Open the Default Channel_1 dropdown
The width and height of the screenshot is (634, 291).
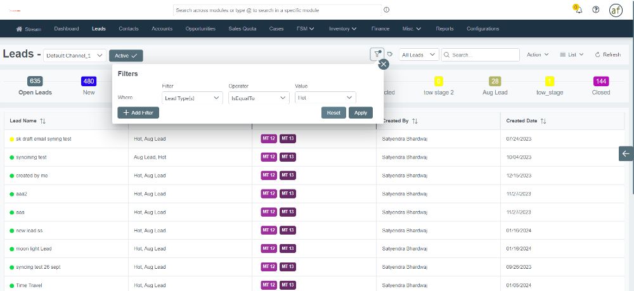[x=75, y=56]
